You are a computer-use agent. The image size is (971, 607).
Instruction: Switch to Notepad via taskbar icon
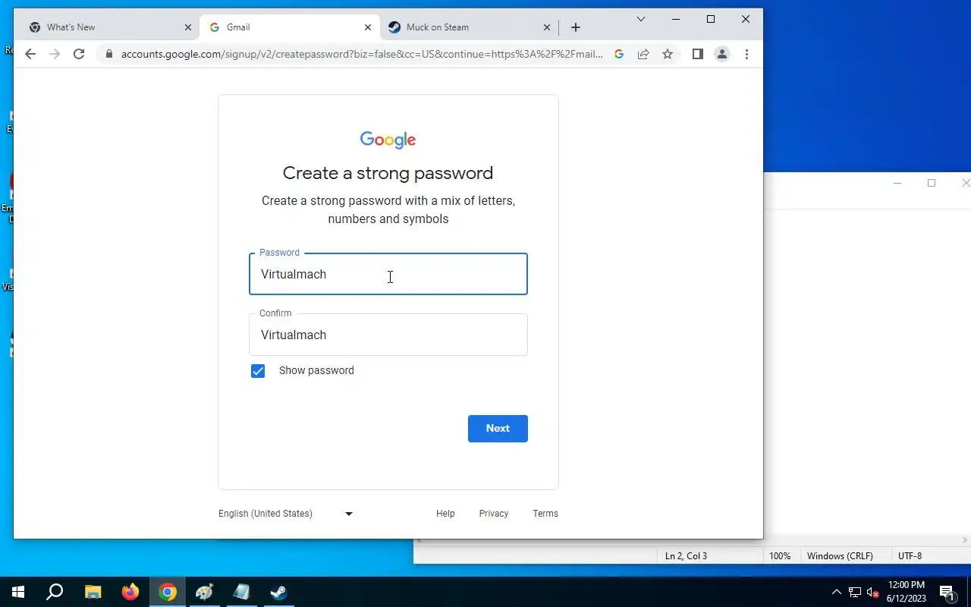pos(242,592)
